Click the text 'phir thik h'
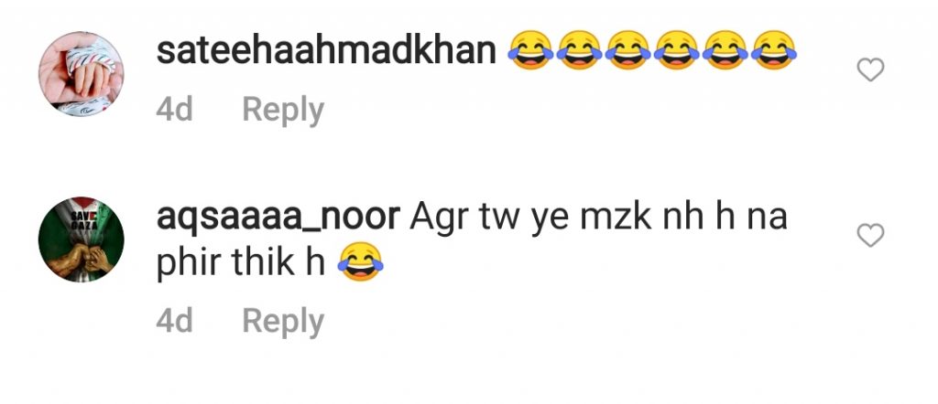 (x=240, y=263)
